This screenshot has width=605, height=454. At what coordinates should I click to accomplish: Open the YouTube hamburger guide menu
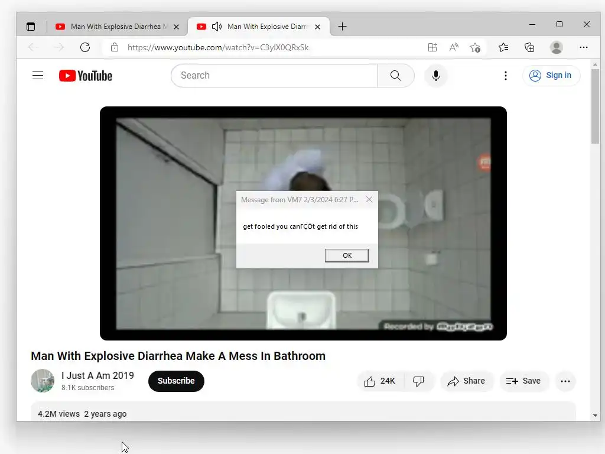38,75
